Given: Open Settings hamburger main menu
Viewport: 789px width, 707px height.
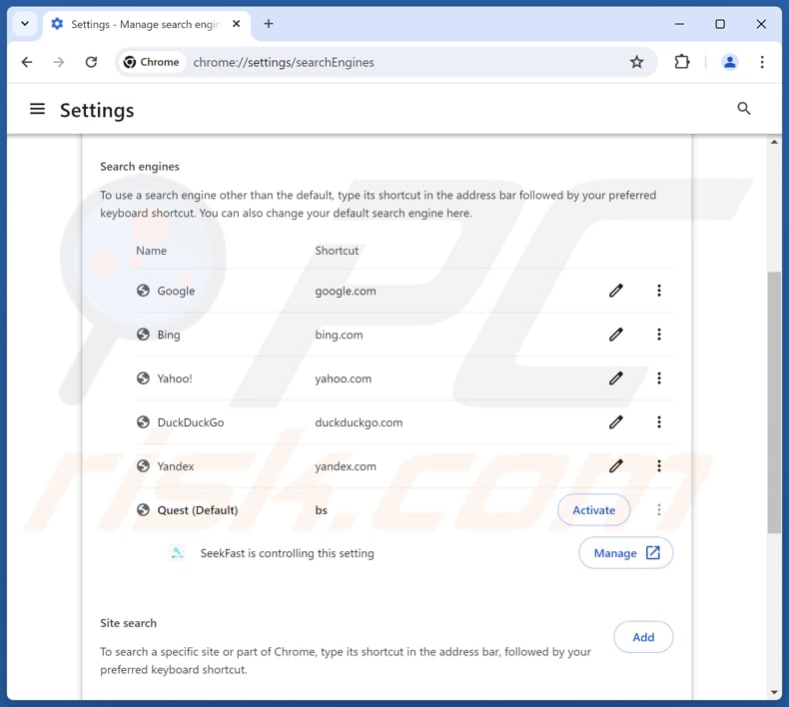Looking at the screenshot, I should point(38,109).
